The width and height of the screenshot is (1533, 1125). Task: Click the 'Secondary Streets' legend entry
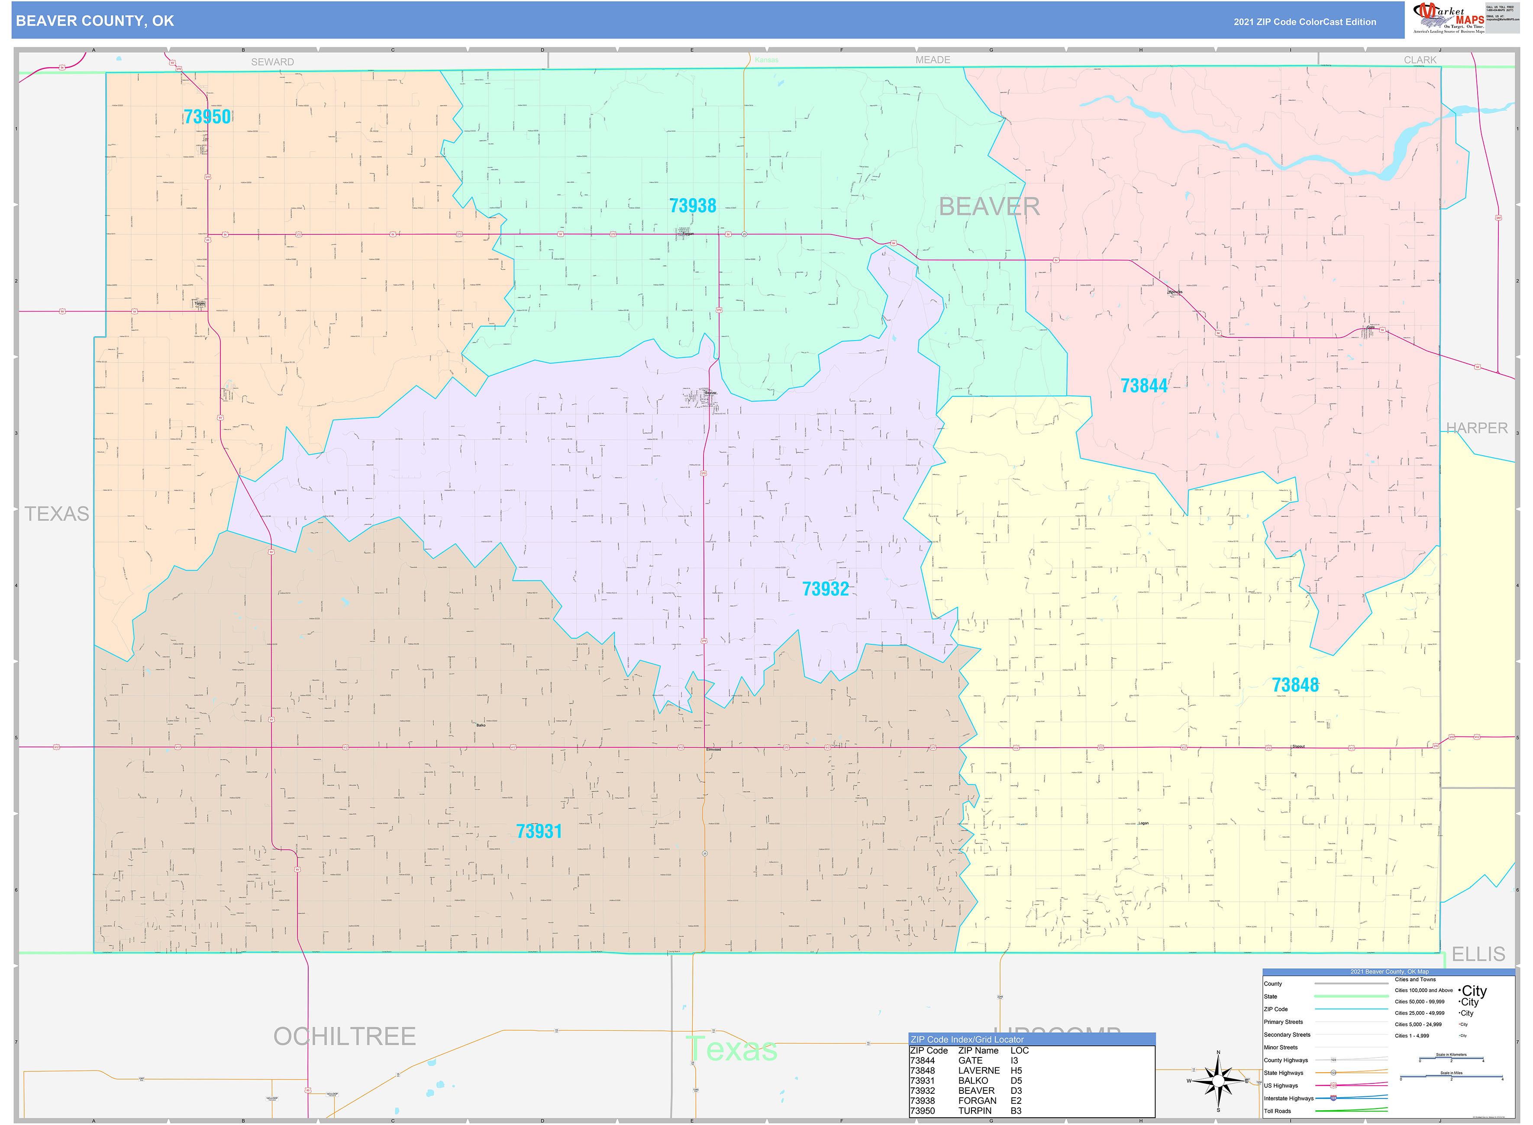tap(1287, 1035)
